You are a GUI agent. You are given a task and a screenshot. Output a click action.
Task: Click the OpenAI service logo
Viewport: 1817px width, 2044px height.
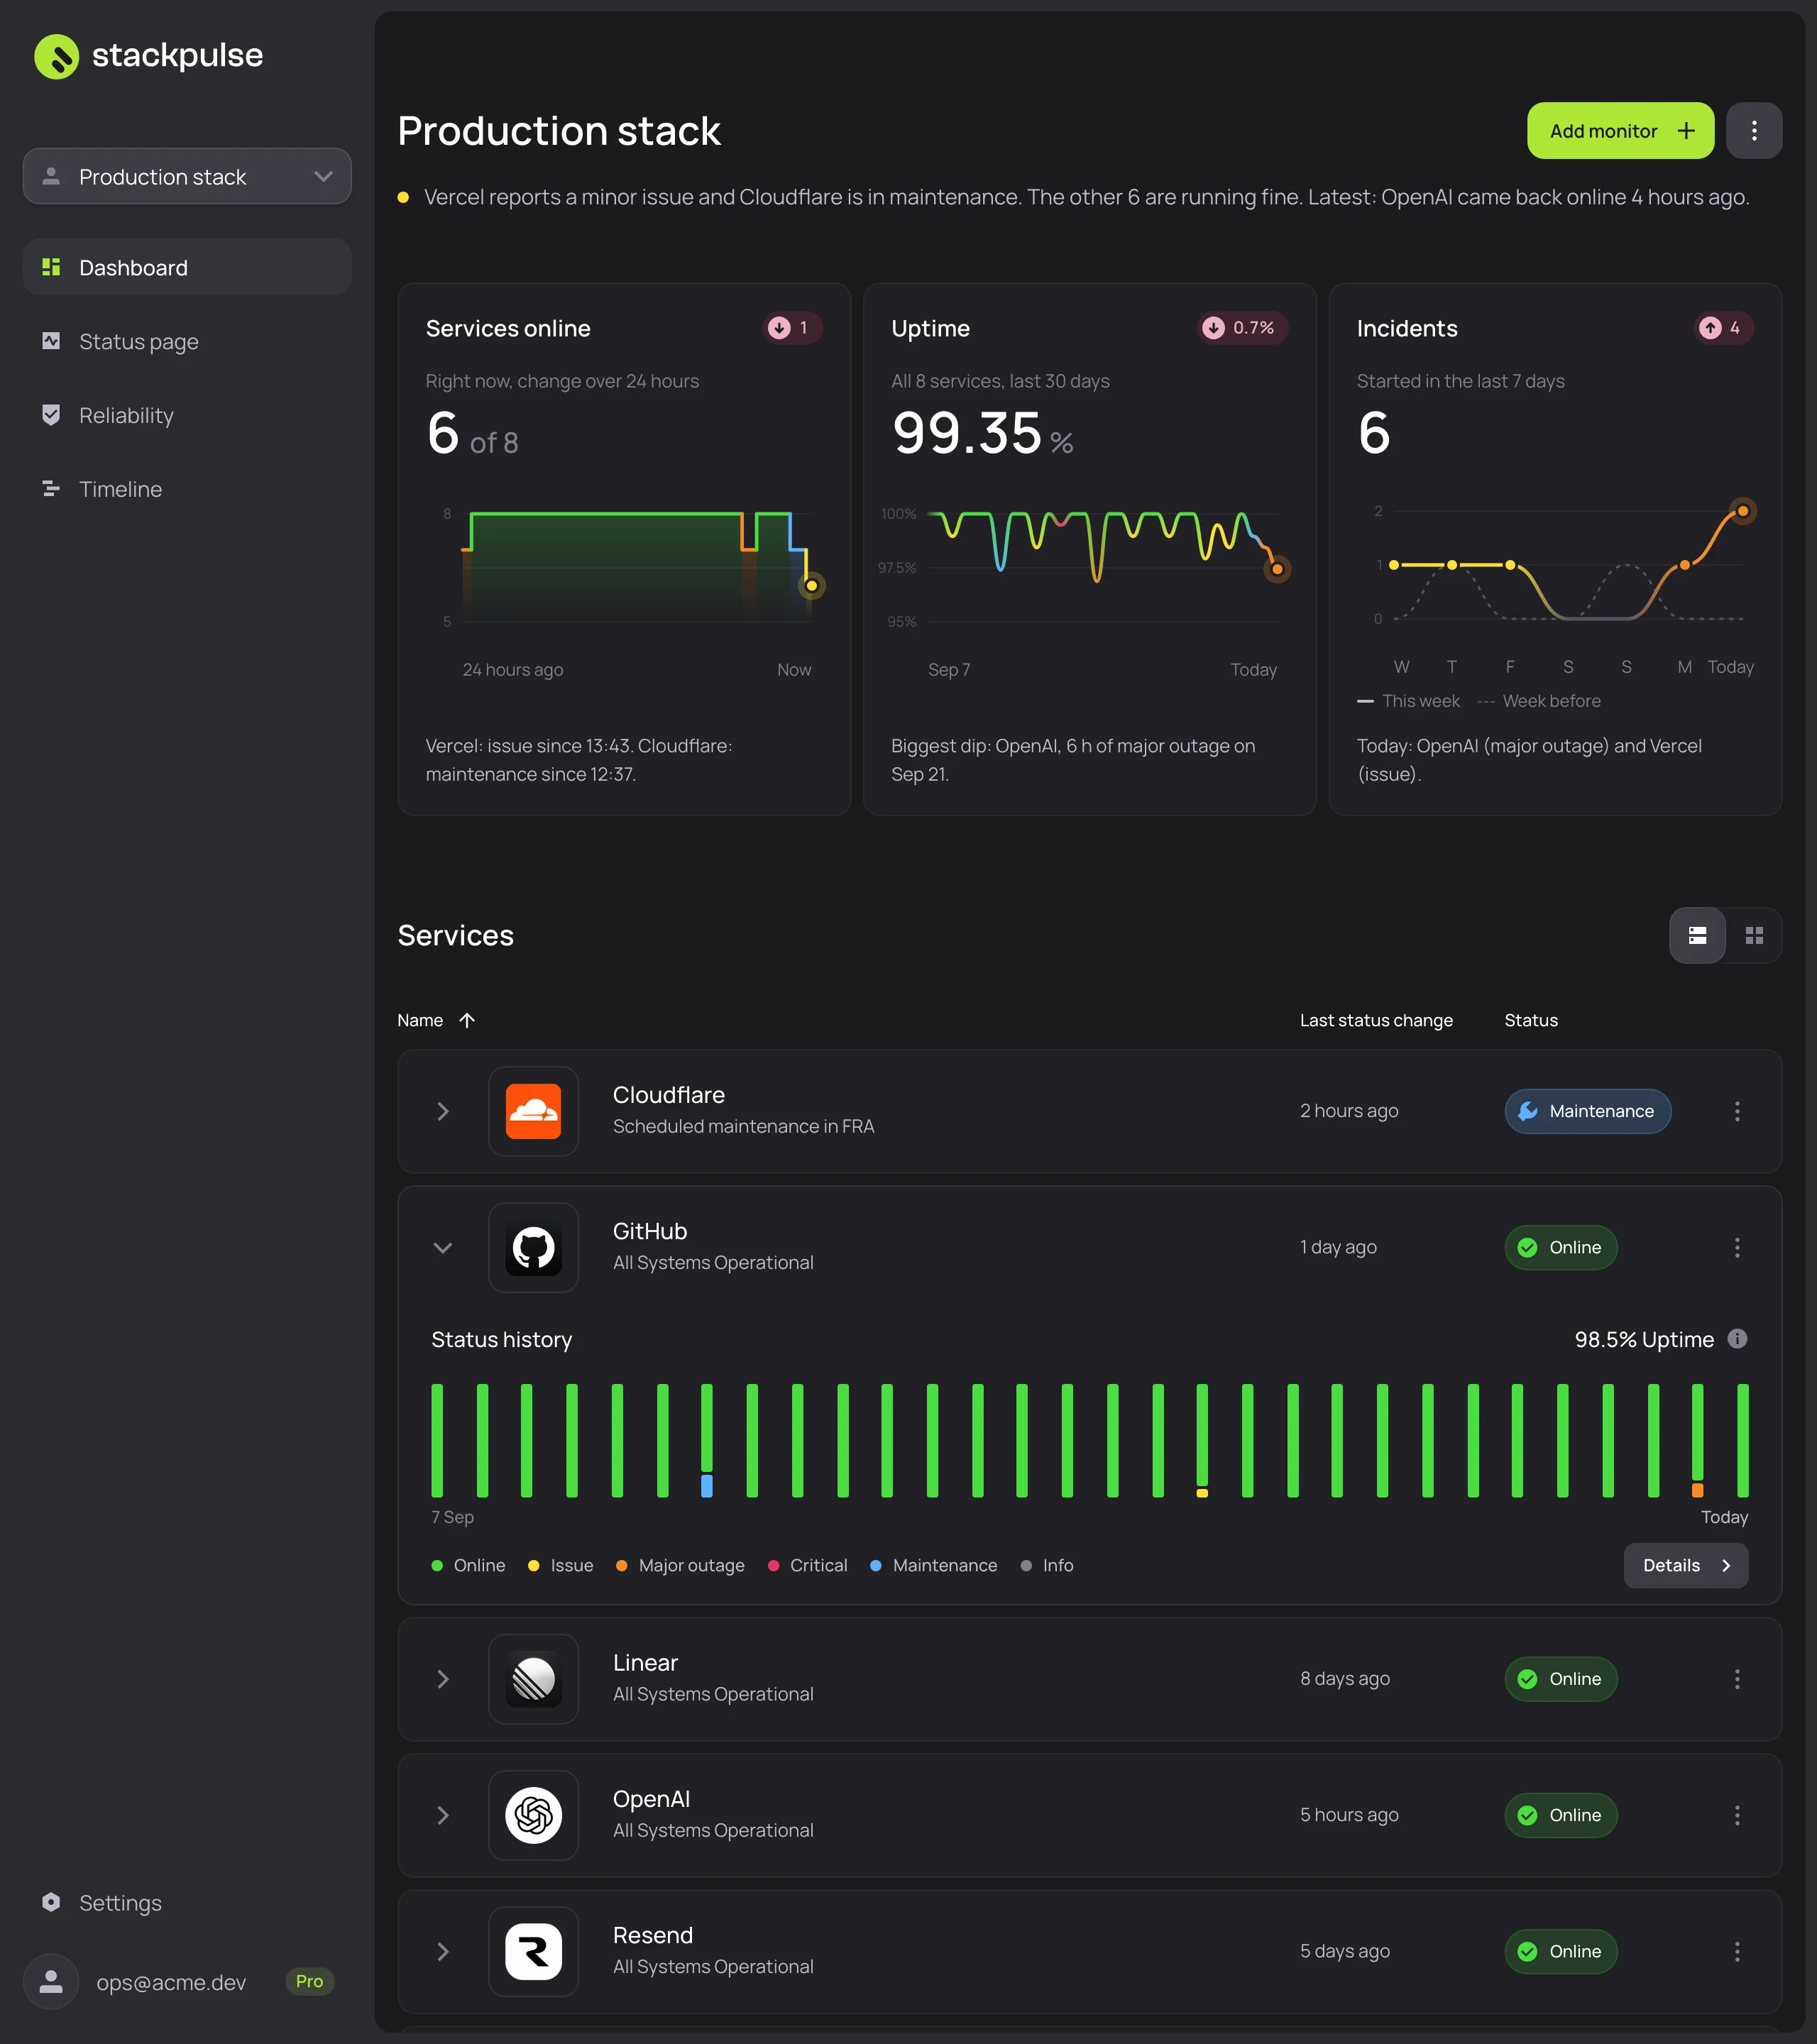(533, 1815)
